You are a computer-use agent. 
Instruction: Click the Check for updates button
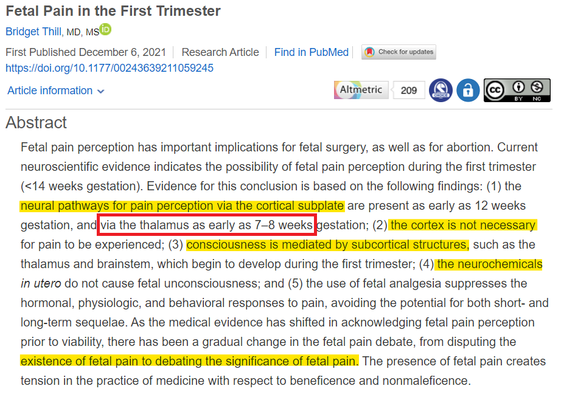pos(399,52)
